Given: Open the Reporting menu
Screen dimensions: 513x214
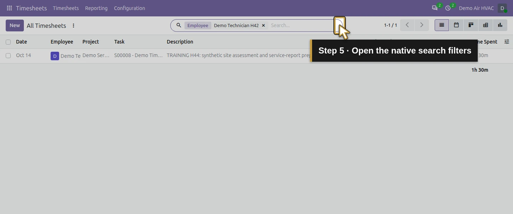Looking at the screenshot, I should click(96, 8).
